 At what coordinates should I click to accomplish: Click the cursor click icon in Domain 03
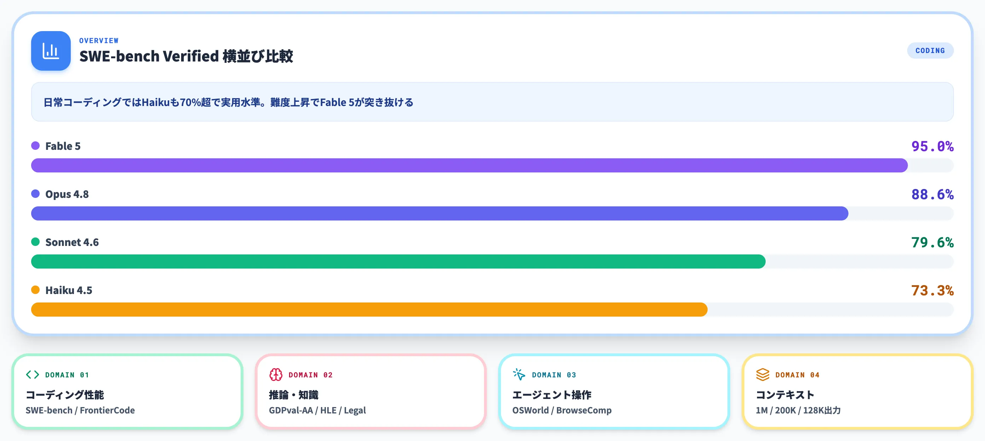coord(519,375)
